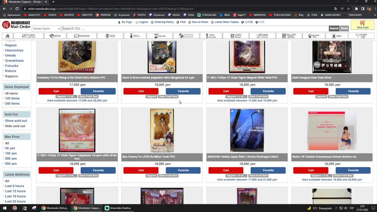This screenshot has height=212, width=377.
Task: Open Ordering Policy
Action: [x=162, y=22]
